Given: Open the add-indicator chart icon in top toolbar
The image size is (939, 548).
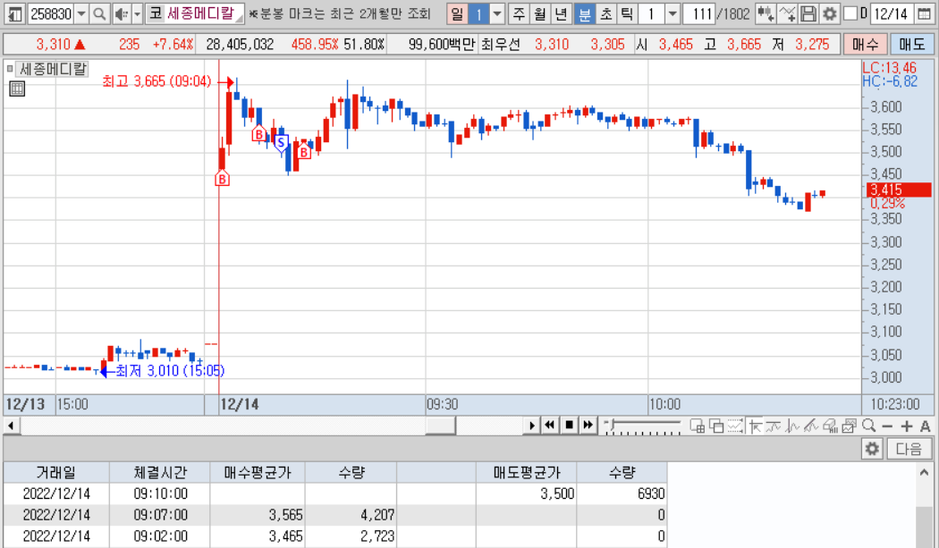Looking at the screenshot, I should 765,13.
